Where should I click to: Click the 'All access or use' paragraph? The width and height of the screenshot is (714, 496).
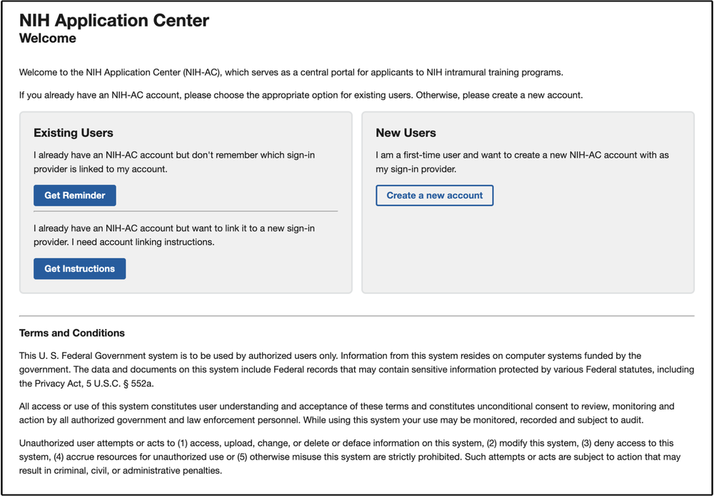pyautogui.click(x=346, y=413)
